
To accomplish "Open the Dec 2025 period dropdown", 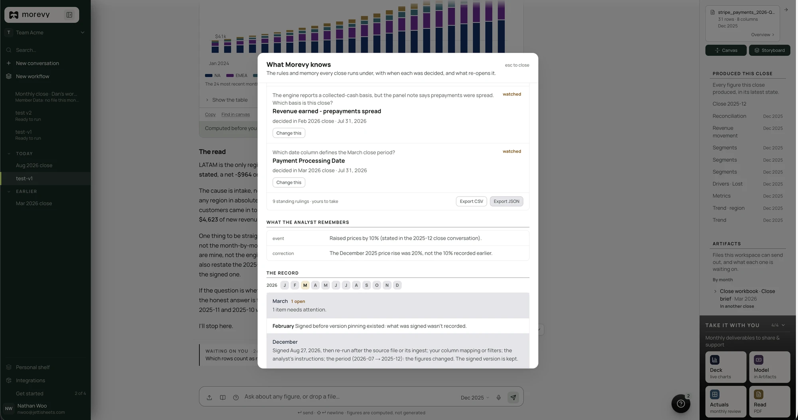I will point(475,398).
